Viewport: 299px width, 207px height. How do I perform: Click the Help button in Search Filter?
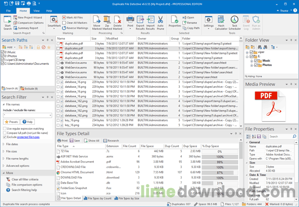tap(27, 122)
